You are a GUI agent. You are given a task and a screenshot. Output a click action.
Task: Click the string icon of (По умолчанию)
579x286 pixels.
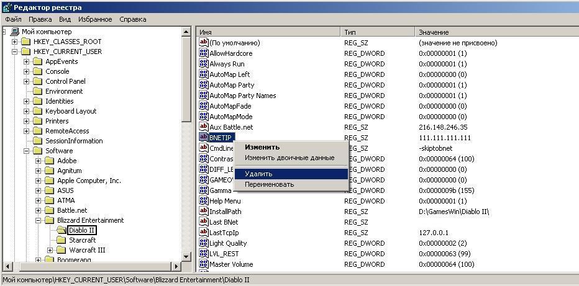[x=204, y=42]
